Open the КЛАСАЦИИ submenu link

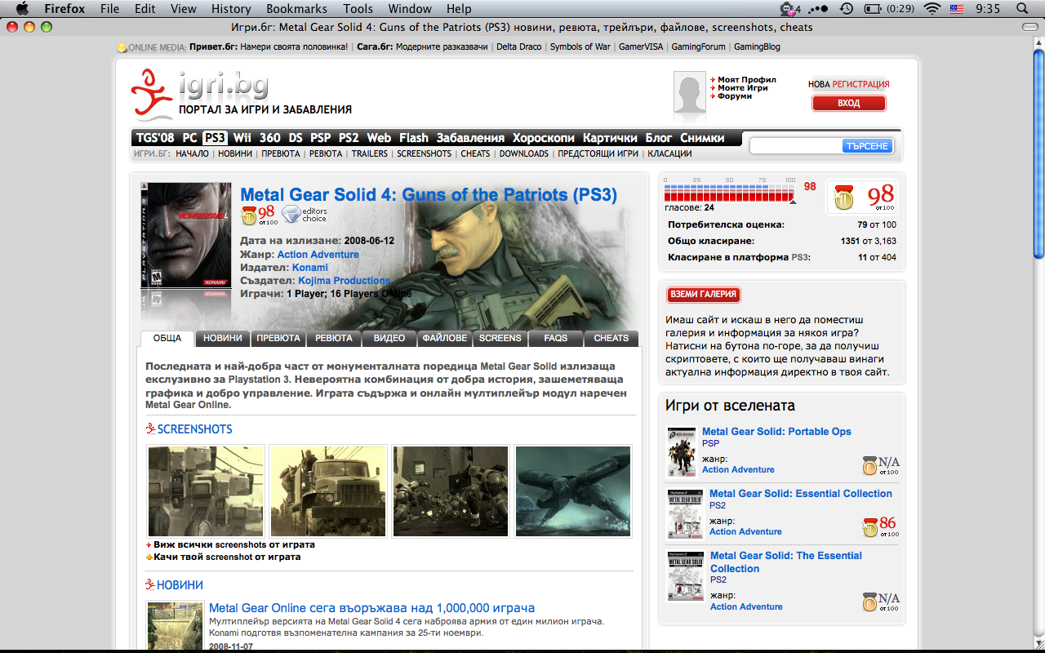pos(669,153)
